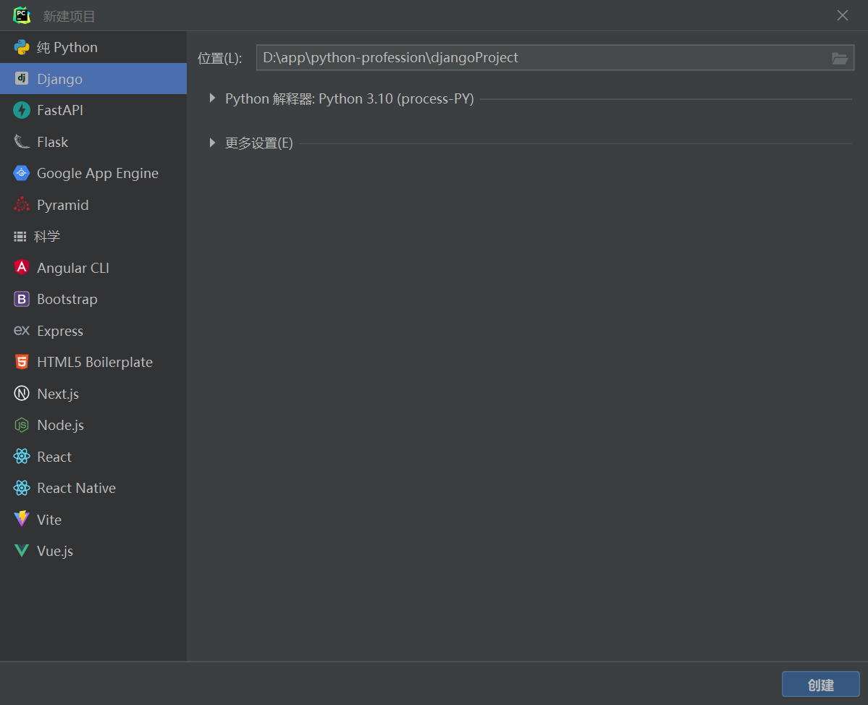
Task: Click the Pyramid red icon
Action: coord(22,205)
